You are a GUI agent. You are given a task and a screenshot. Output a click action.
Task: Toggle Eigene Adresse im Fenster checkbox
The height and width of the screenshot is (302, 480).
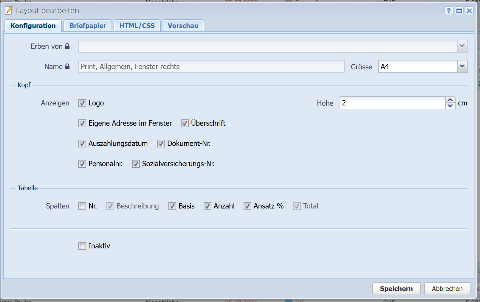[x=82, y=123]
